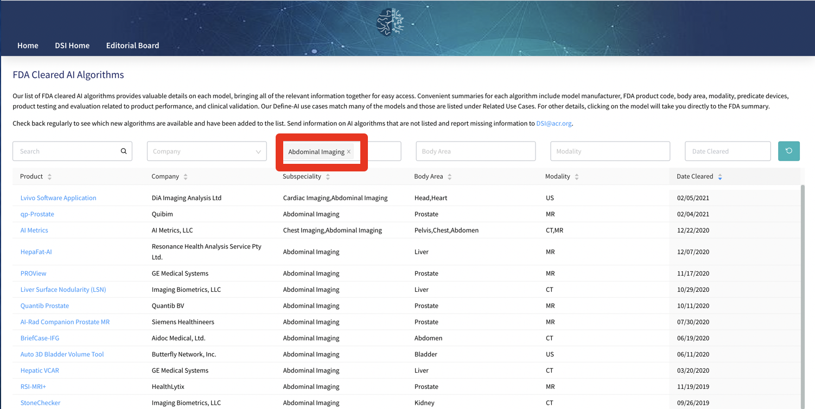Open the Body Area filter field
The height and width of the screenshot is (409, 815).
pyautogui.click(x=476, y=151)
